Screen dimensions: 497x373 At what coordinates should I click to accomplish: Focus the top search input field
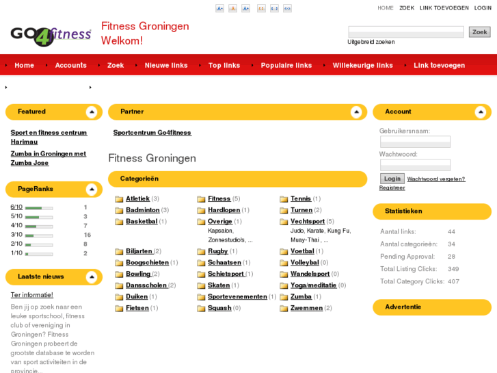click(x=406, y=32)
